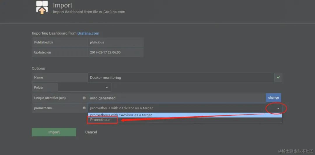Click the change button for uid
The width and height of the screenshot is (315, 155).
point(273,97)
